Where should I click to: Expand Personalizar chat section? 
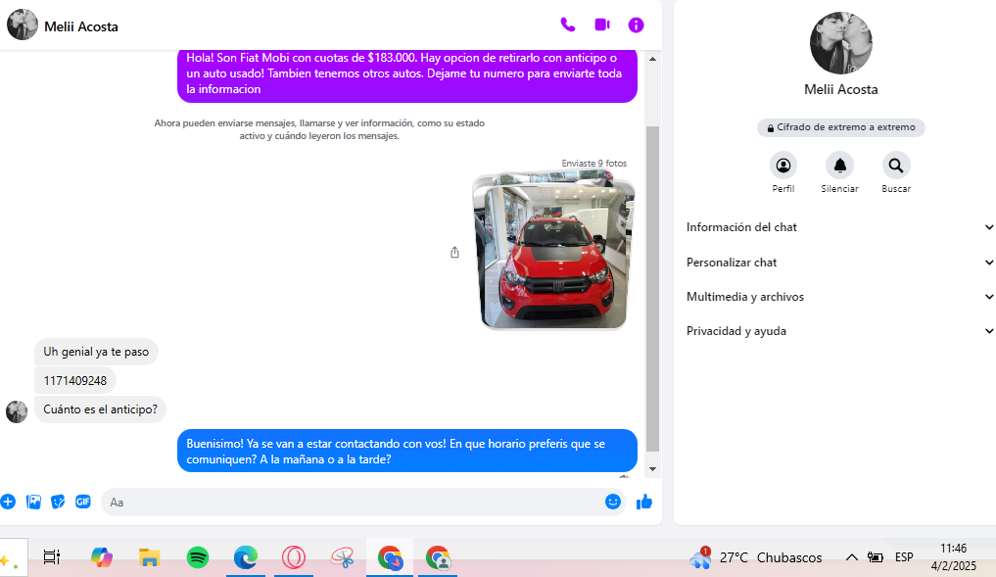click(840, 263)
